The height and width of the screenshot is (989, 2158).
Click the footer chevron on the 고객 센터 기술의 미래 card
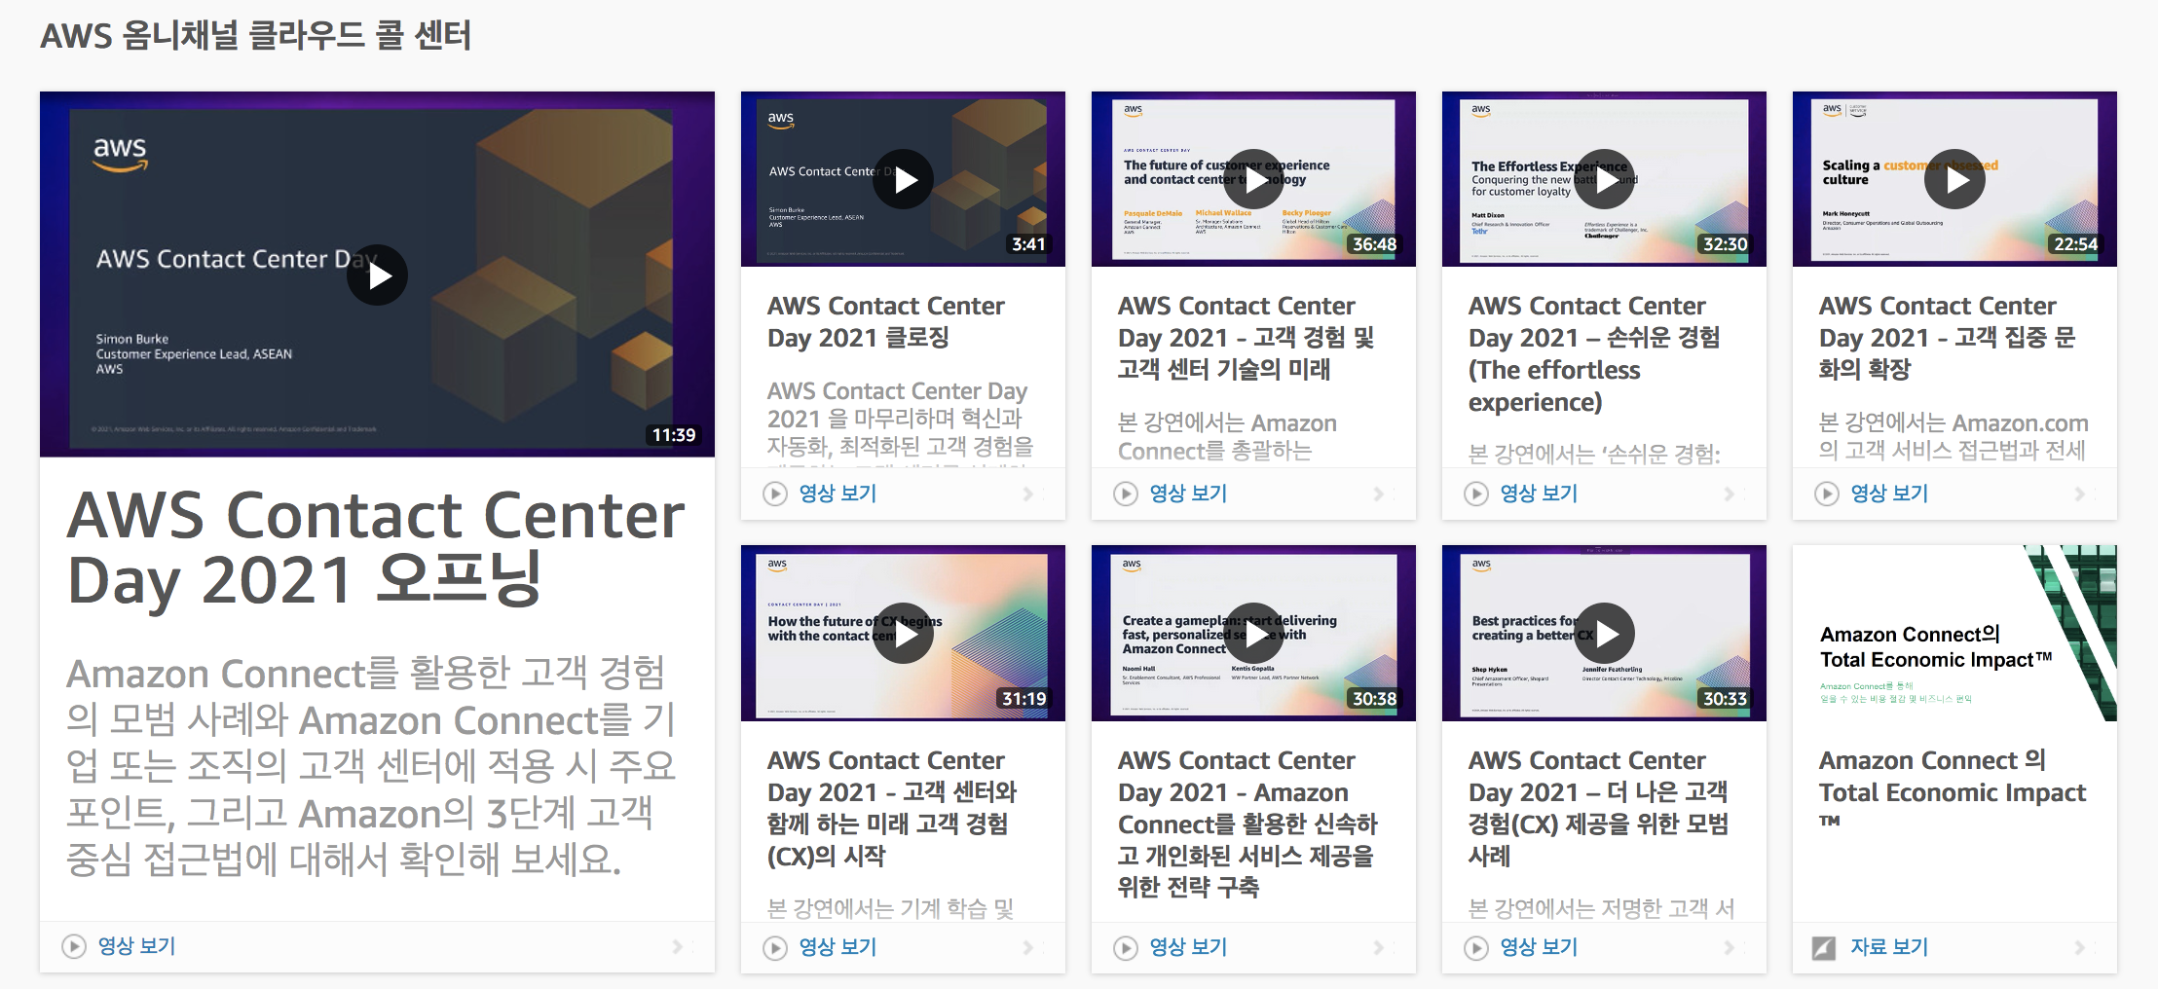coord(1378,494)
